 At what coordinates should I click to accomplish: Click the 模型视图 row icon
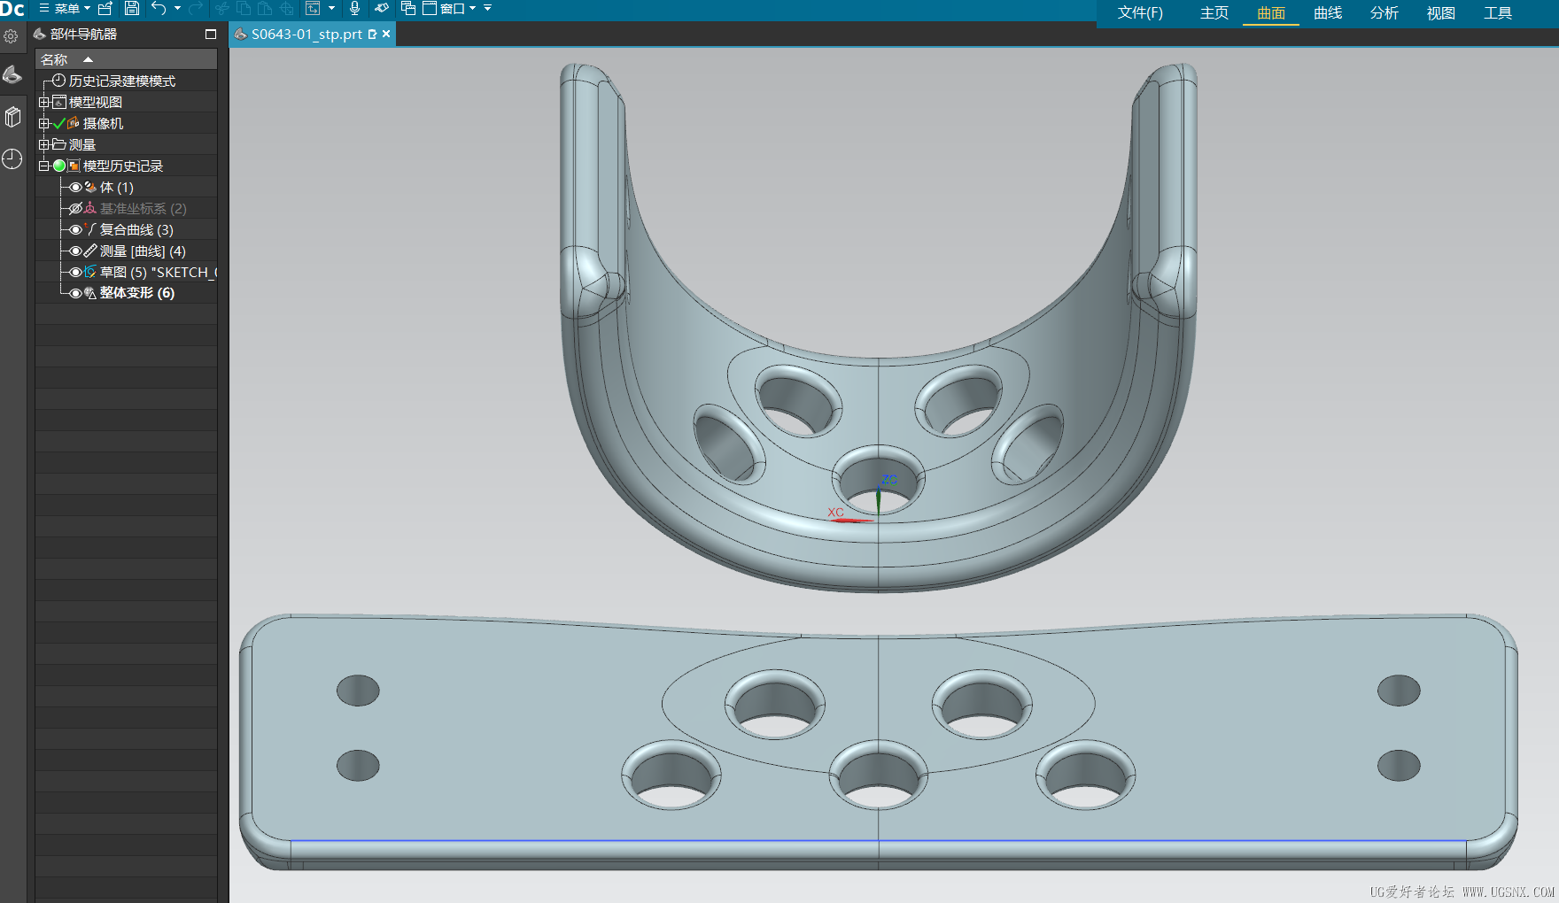pyautogui.click(x=59, y=102)
